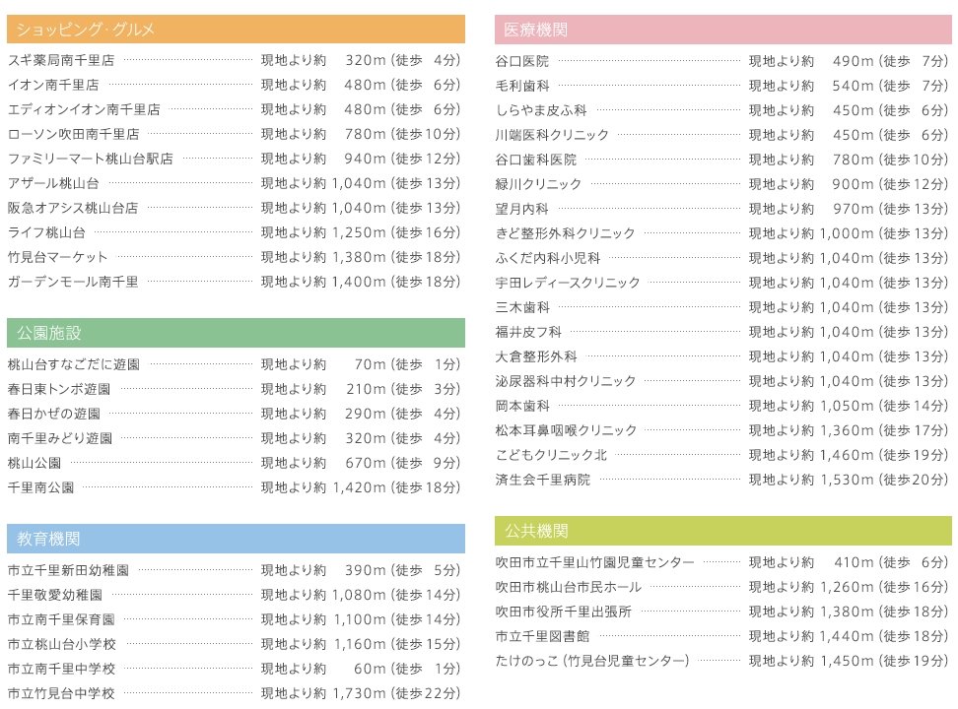
Task: Click 桃山台すなごだに遊園 park name
Action: 73,364
